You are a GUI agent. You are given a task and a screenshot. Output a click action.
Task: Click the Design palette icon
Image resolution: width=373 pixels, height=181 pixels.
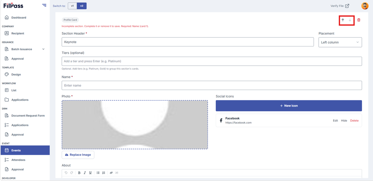7,74
